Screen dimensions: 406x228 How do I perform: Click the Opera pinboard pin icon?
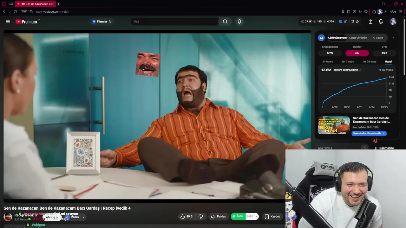click(x=343, y=12)
